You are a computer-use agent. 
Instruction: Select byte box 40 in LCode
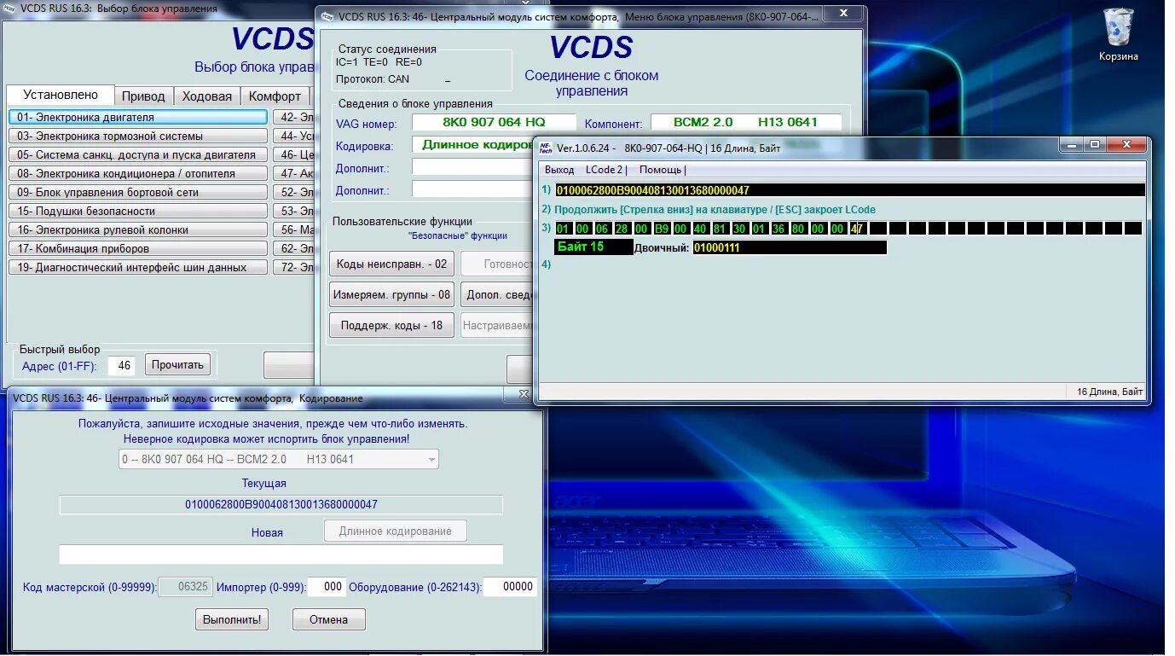[x=700, y=229]
